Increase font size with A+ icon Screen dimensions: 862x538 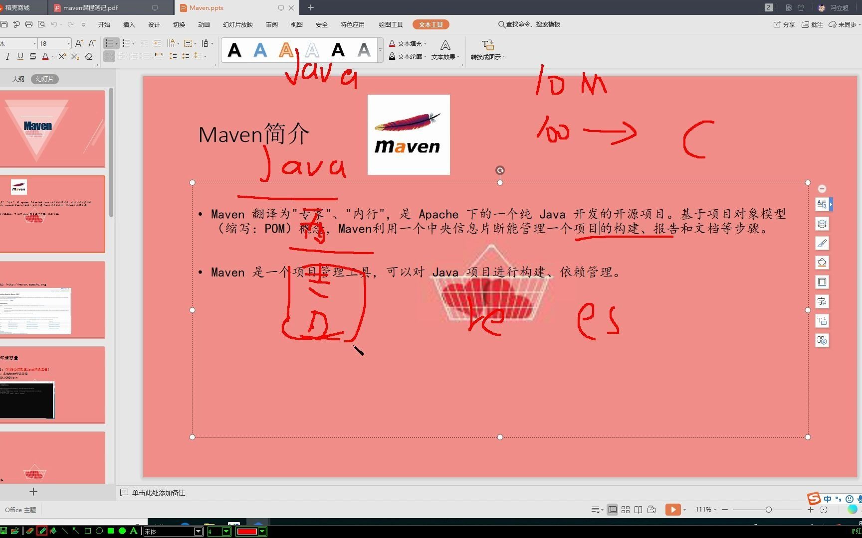[x=79, y=43]
